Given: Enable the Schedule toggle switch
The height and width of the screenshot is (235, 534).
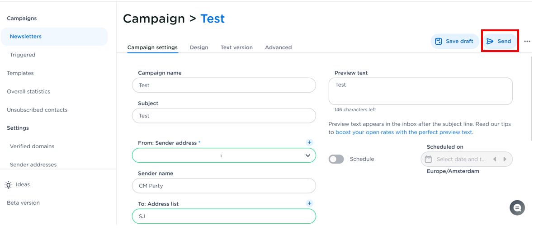Looking at the screenshot, I should pos(336,159).
